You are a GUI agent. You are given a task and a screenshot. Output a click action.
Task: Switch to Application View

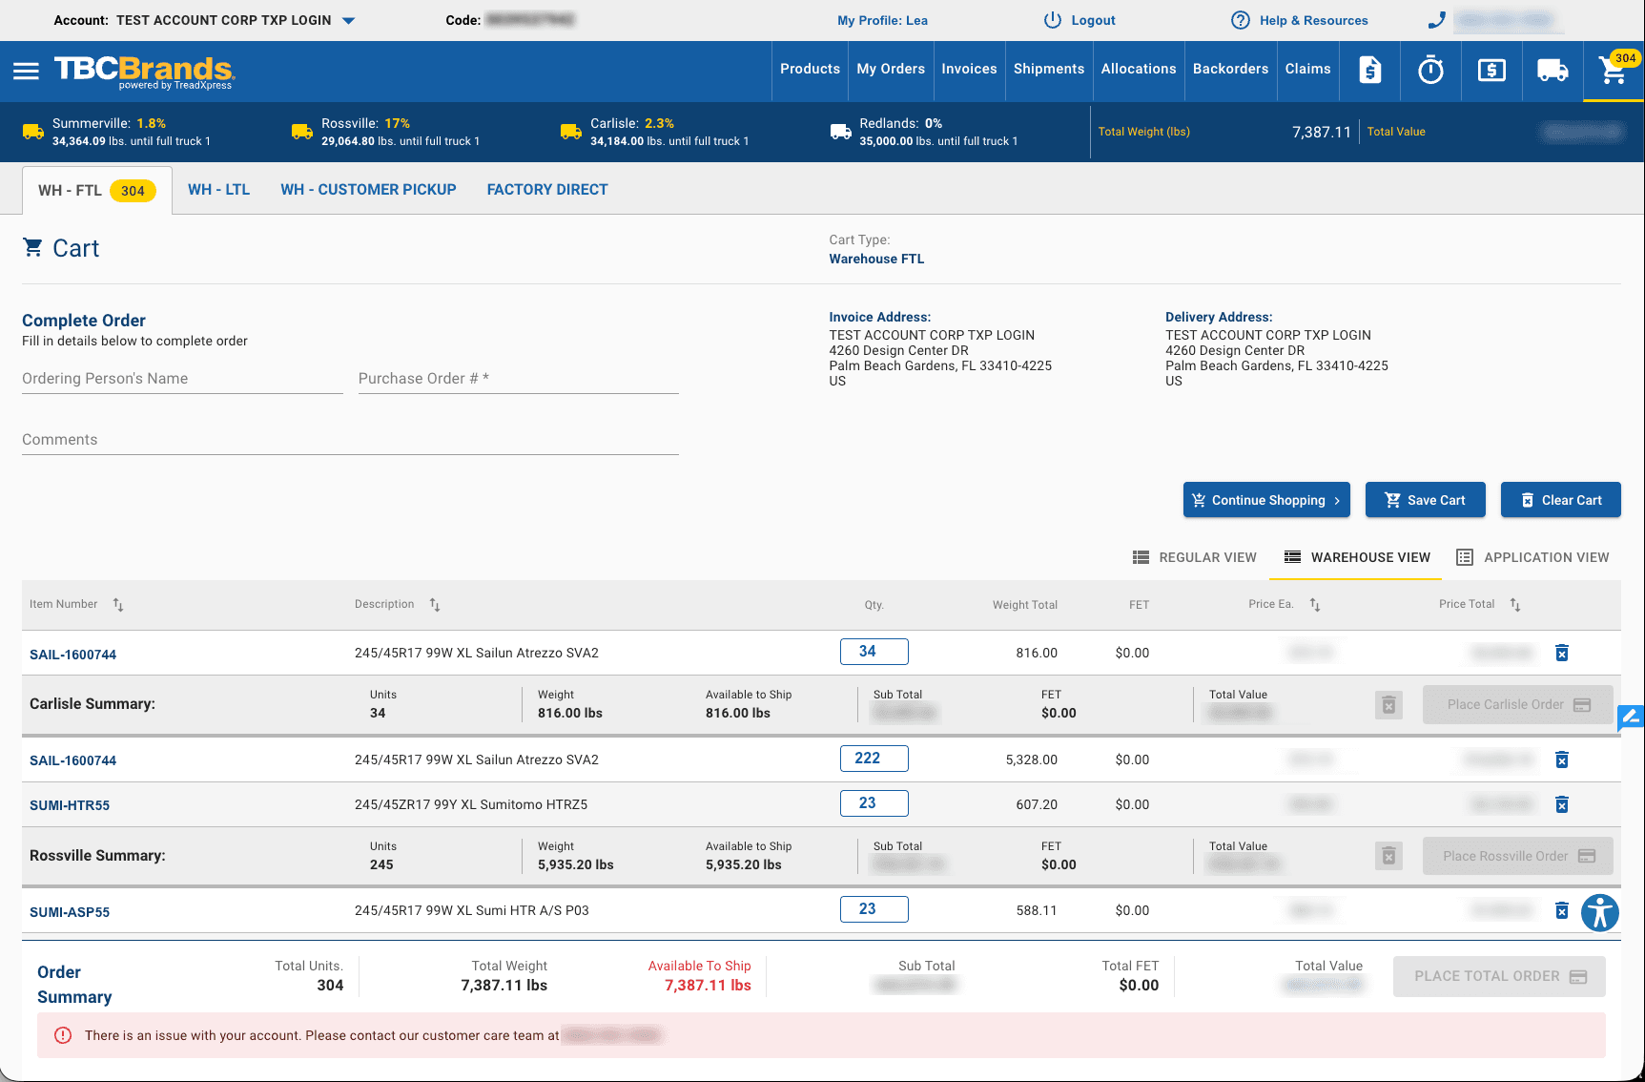(x=1532, y=557)
